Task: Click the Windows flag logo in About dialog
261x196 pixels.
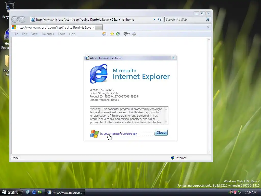Action: [94, 134]
